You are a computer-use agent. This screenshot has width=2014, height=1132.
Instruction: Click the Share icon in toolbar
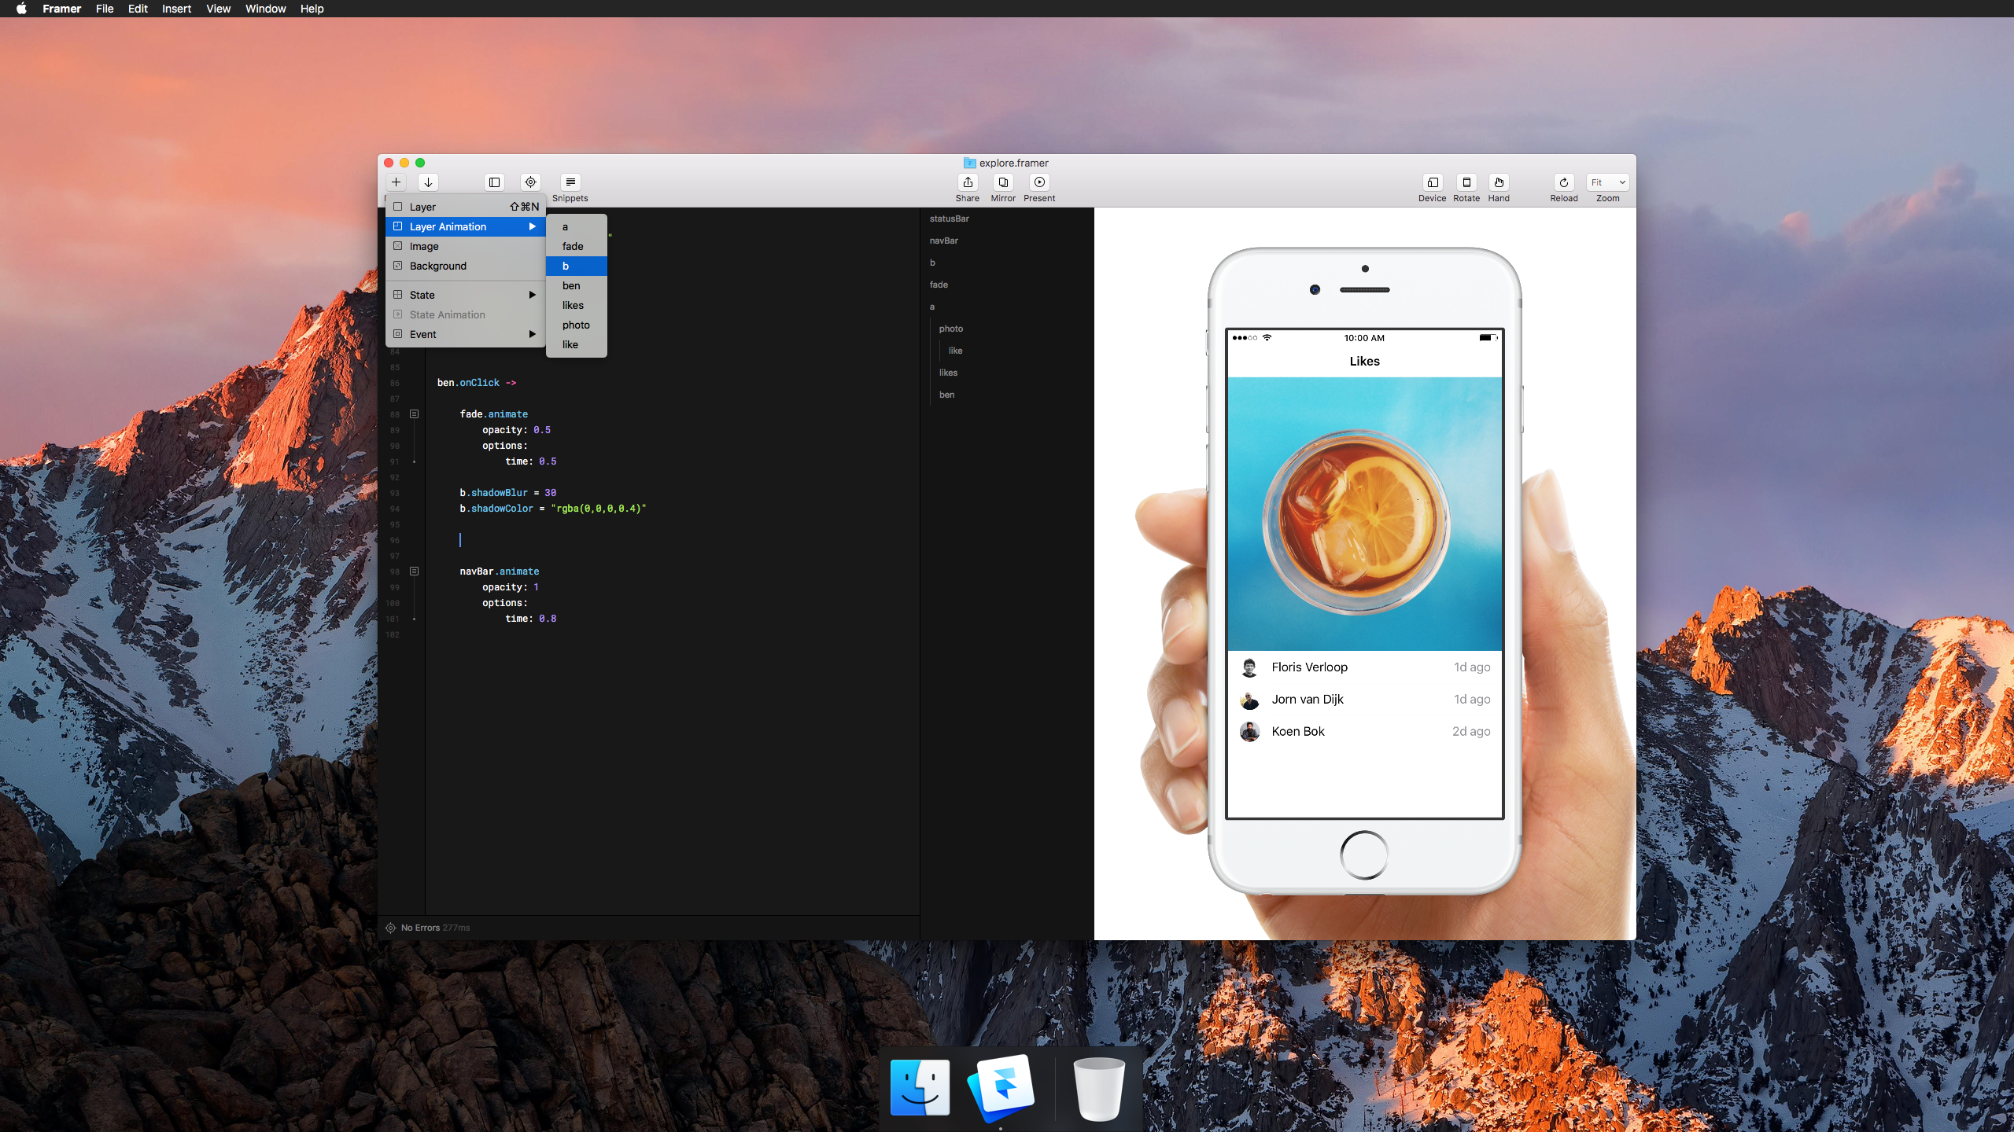point(967,182)
